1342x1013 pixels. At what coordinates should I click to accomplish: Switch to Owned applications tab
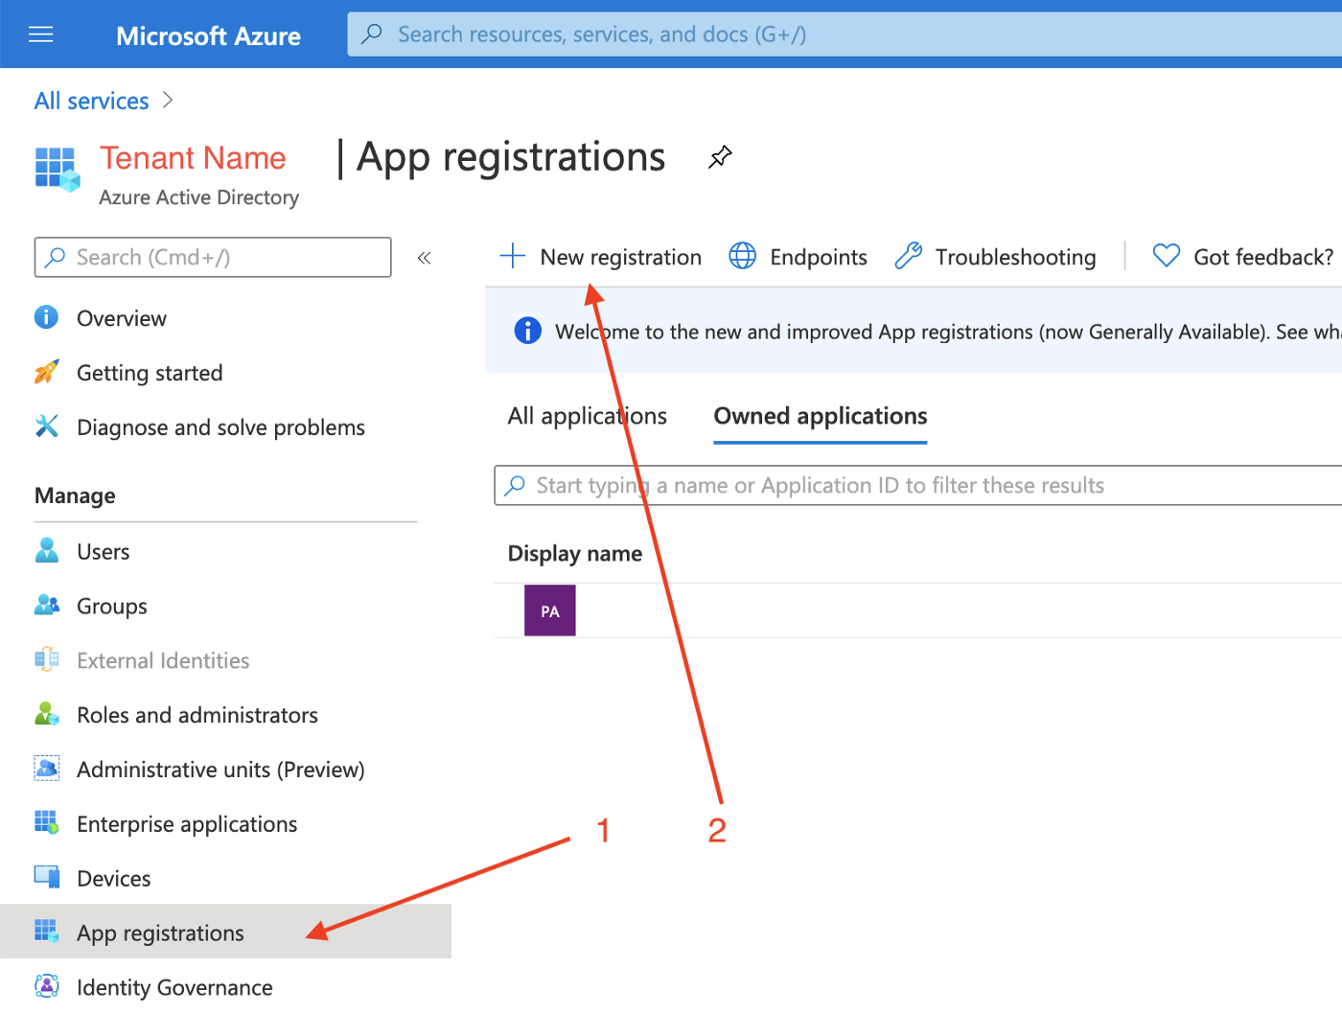(821, 416)
